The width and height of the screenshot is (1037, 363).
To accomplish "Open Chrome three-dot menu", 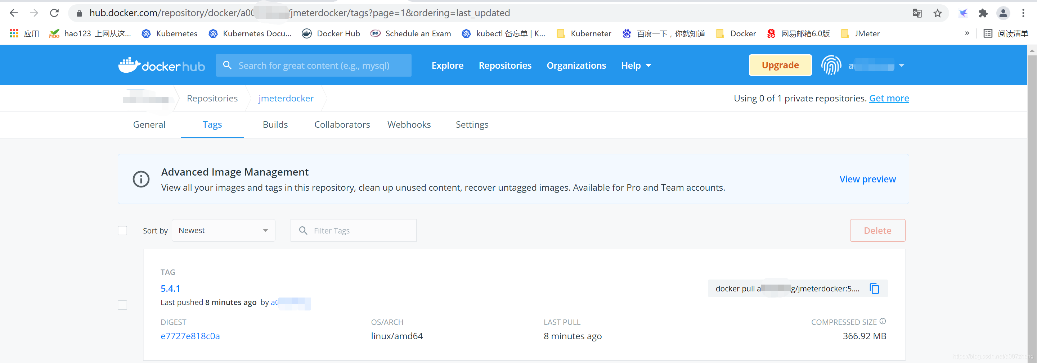I will [x=1023, y=13].
